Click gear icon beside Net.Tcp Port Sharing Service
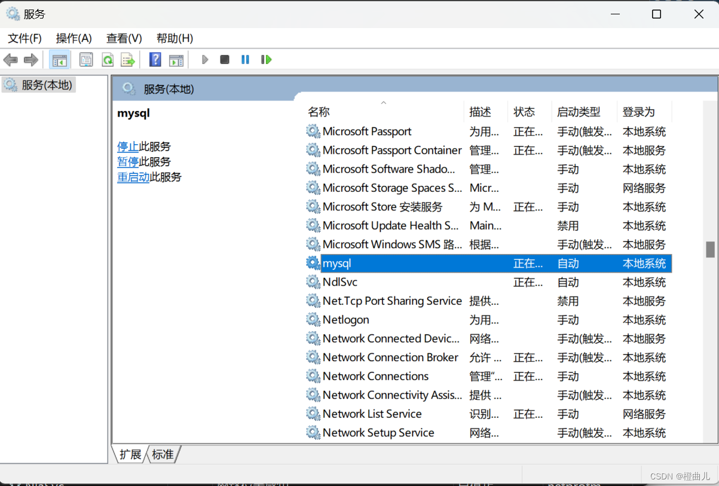 [313, 301]
